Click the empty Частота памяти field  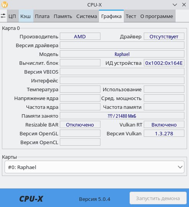click(164, 107)
